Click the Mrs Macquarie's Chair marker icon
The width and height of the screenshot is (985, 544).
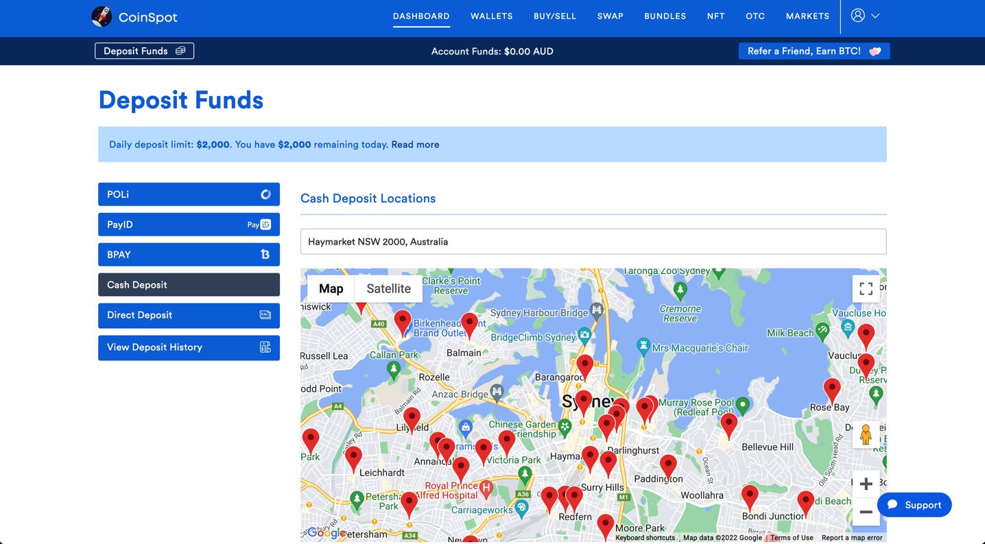(x=643, y=346)
